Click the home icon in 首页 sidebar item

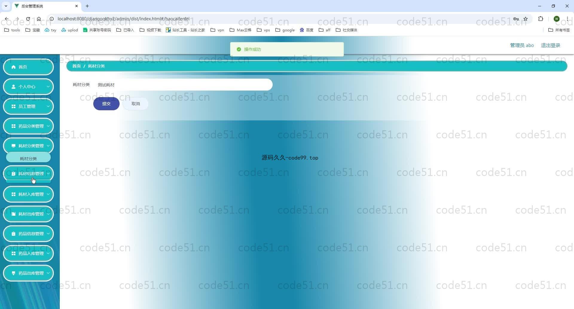[x=13, y=67]
